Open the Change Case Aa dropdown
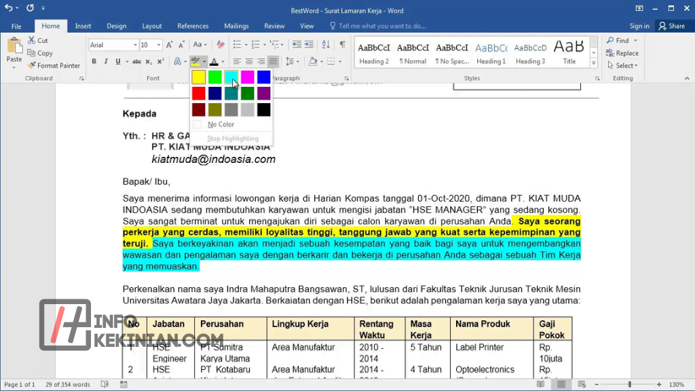695x391 pixels. (x=200, y=45)
